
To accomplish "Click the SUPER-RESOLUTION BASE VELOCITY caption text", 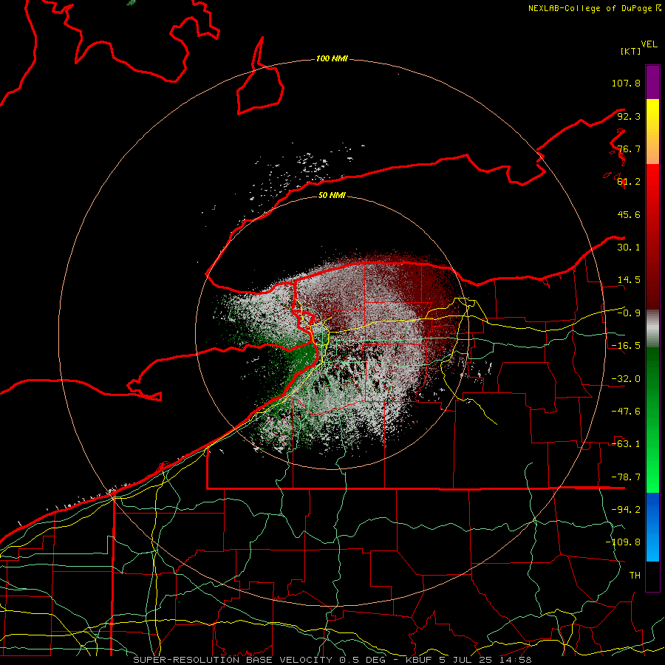I will pyautogui.click(x=234, y=660).
